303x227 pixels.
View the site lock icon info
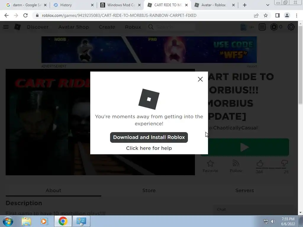tap(37, 15)
